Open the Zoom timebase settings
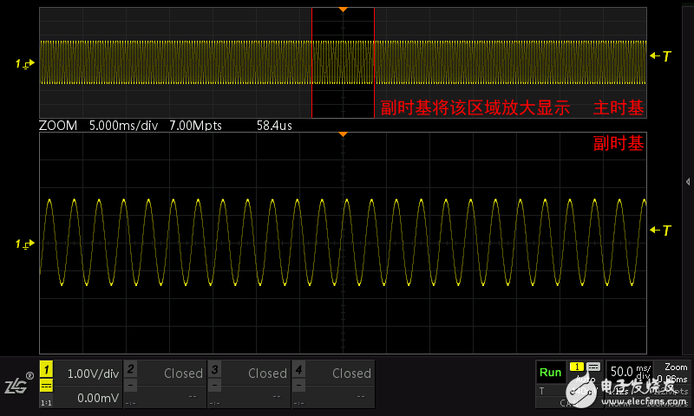 tap(674, 374)
